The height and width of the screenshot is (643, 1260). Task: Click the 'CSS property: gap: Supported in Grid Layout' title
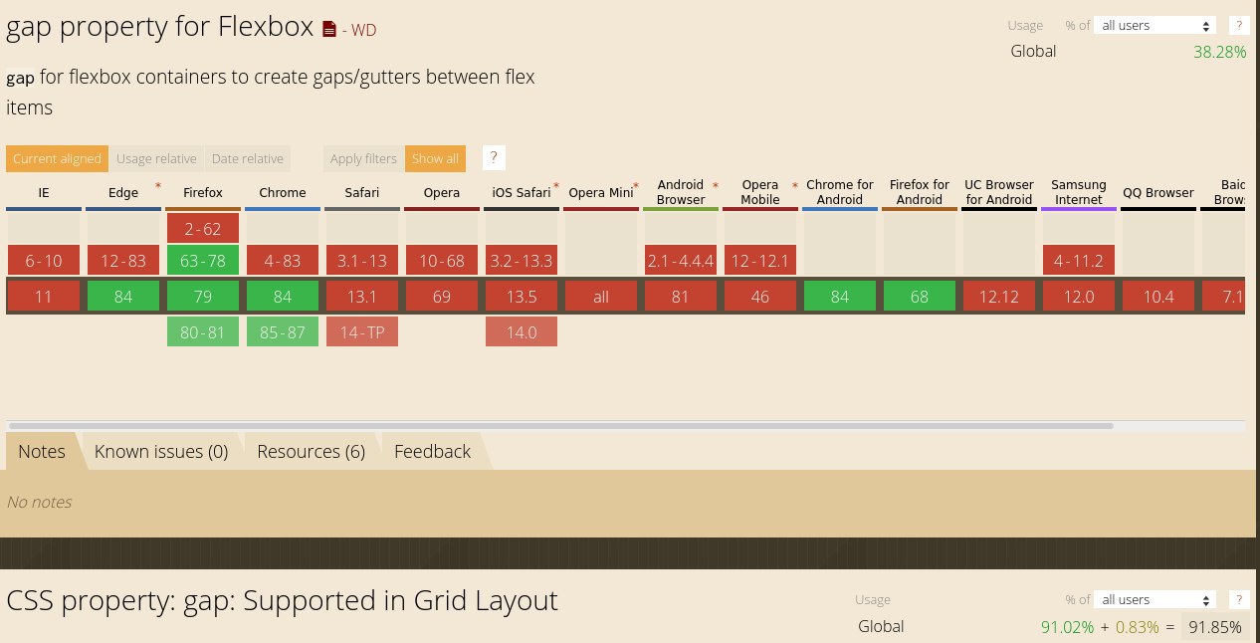[282, 601]
